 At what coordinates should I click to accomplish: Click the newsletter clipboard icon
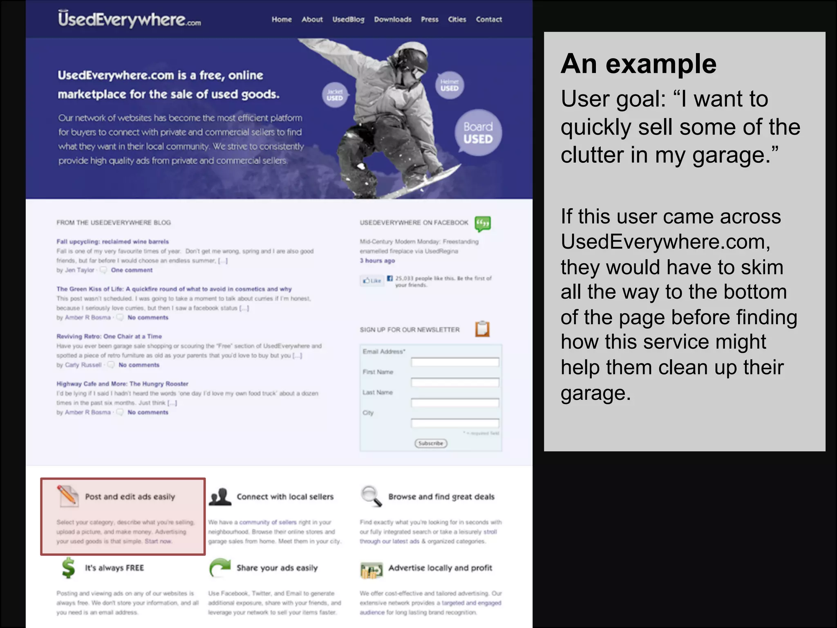click(x=482, y=329)
